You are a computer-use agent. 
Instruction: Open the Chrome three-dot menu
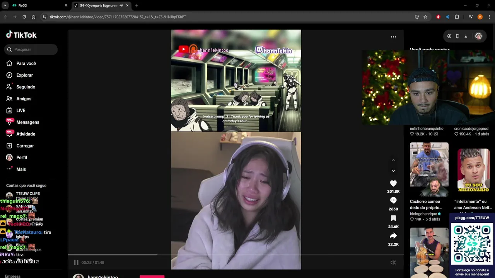(x=489, y=17)
